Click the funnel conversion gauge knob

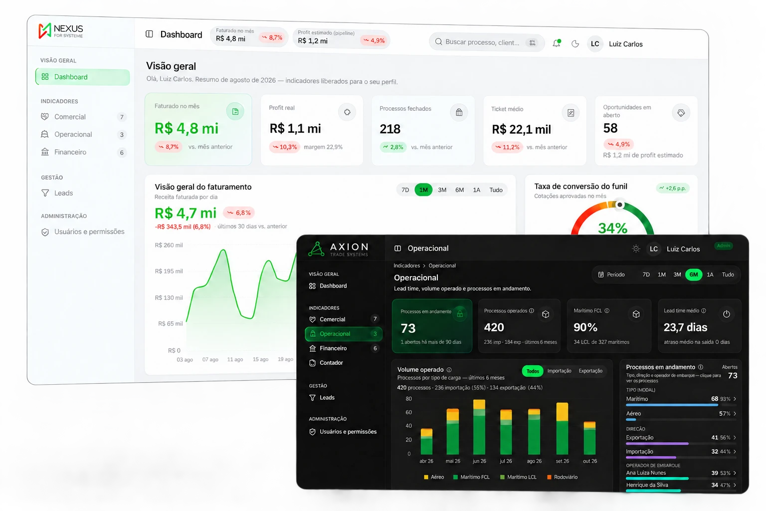620,205
